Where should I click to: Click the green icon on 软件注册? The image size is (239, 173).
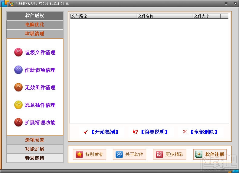[199, 155]
